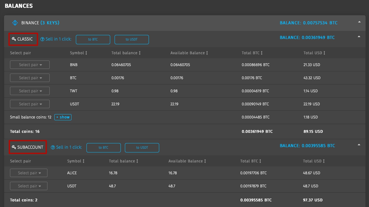Image resolution: width=369 pixels, height=207 pixels.
Task: Select the BNB symbol cell
Action: 74,65
